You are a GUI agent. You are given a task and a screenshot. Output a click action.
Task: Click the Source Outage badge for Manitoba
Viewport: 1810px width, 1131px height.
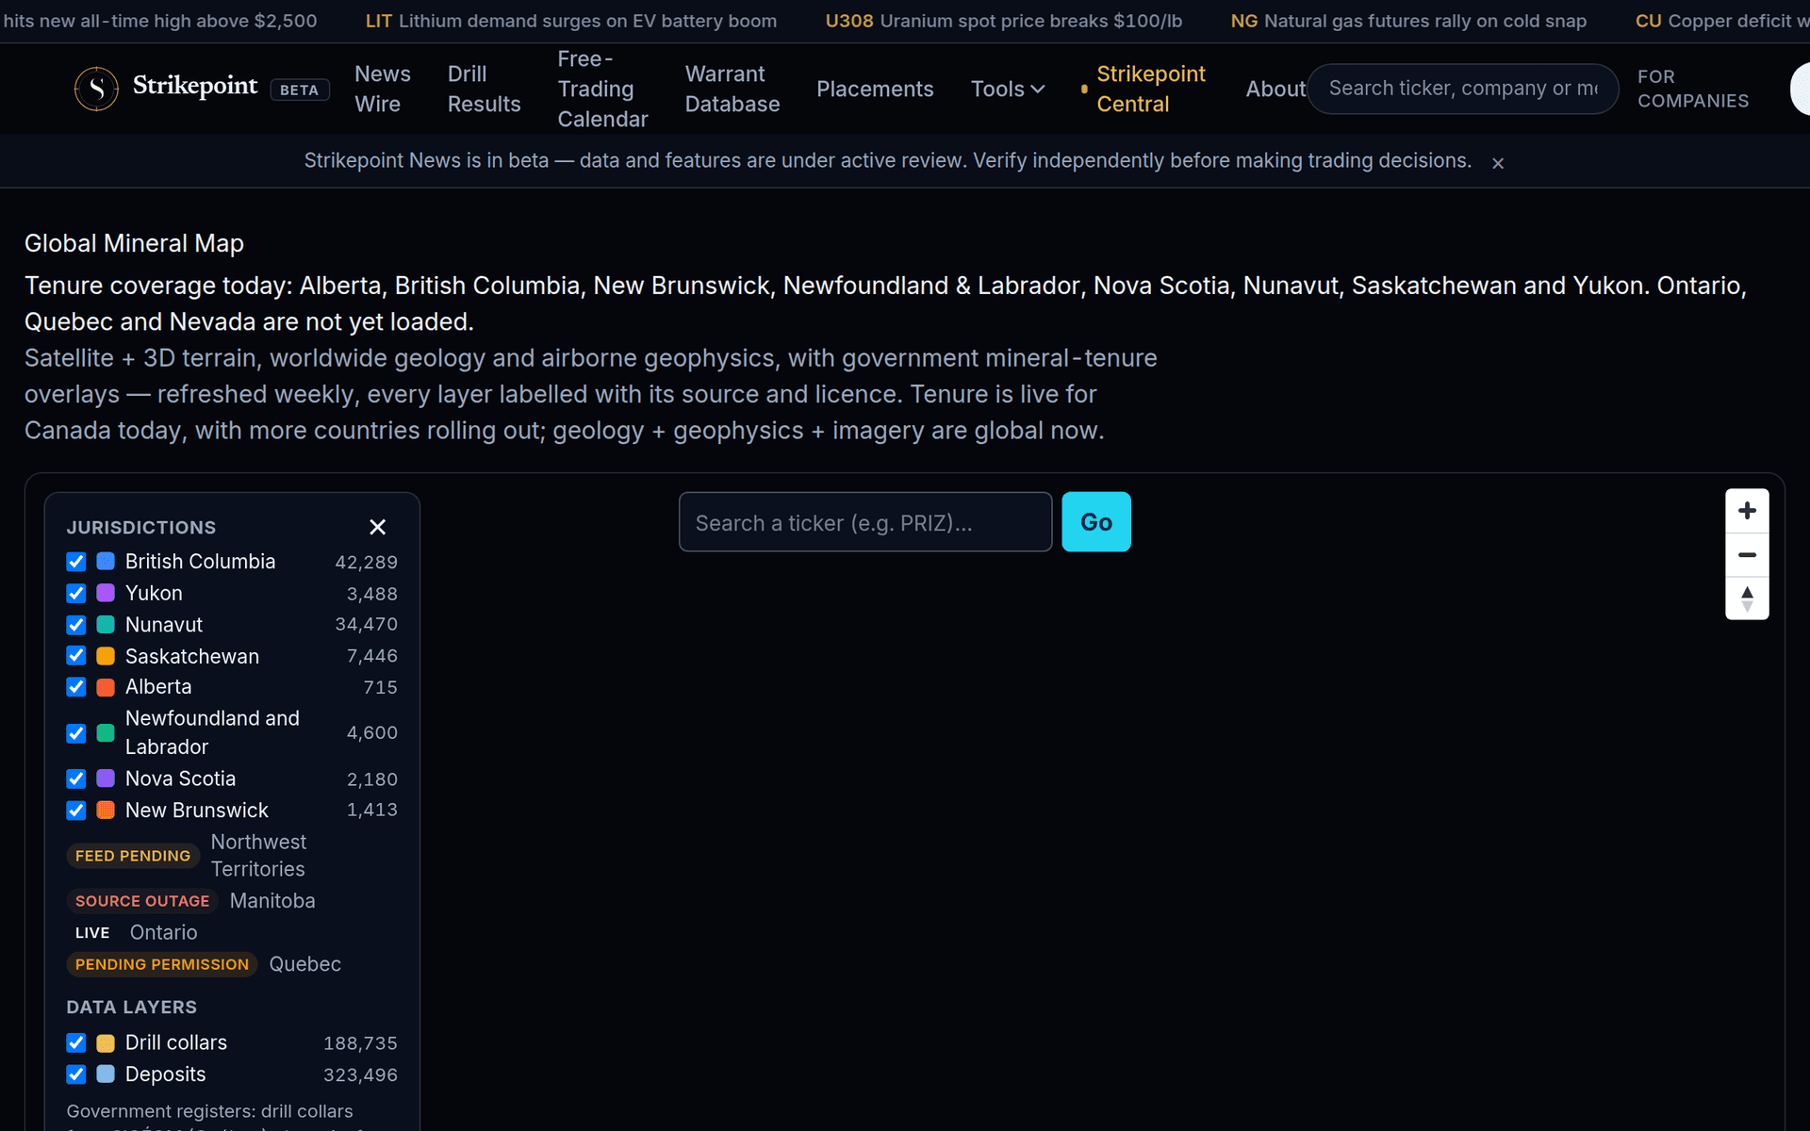click(x=142, y=901)
